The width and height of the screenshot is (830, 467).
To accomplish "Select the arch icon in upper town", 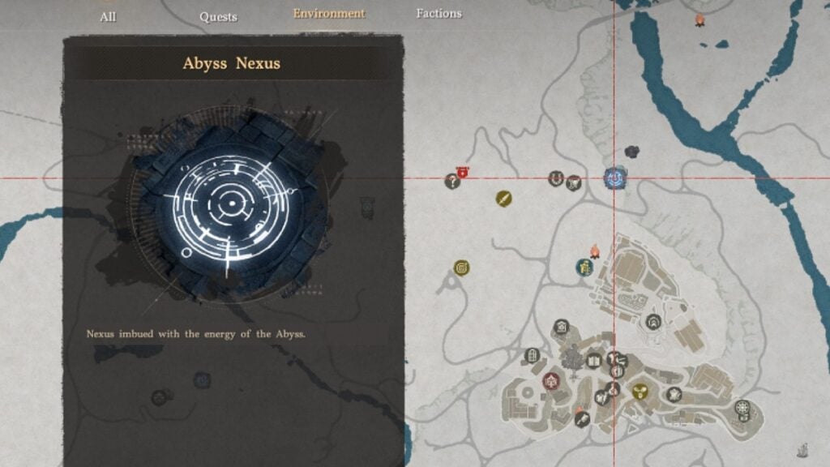I will point(653,321).
